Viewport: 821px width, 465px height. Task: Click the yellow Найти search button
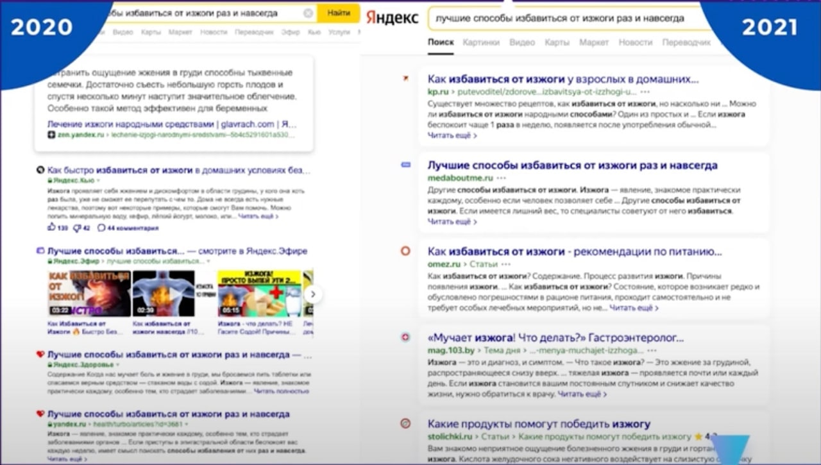click(339, 13)
